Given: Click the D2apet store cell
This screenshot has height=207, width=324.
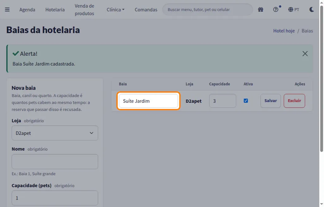Looking at the screenshot, I should point(193,101).
